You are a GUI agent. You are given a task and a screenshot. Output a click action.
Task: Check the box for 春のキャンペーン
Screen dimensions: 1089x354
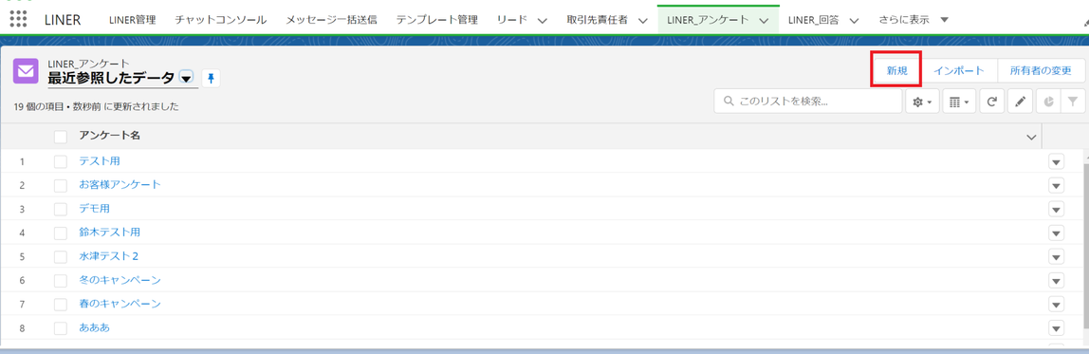pos(61,304)
